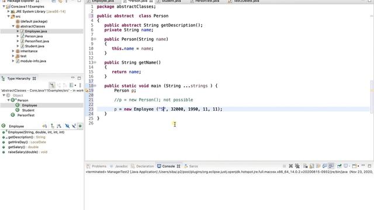This screenshot has width=374, height=210.
Task: Expand the JRE System Library node
Action: 9,12
